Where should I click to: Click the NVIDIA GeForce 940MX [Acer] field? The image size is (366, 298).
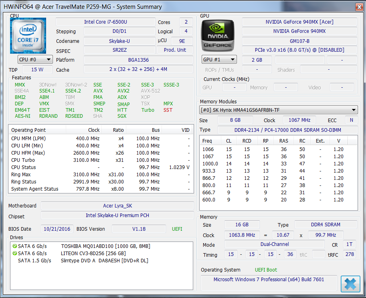point(299,22)
